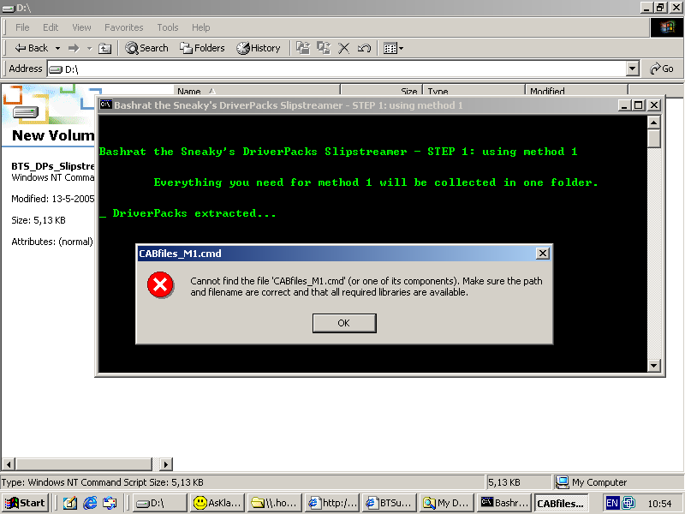Click the drive icon in Explorer title bar

[x=9, y=8]
